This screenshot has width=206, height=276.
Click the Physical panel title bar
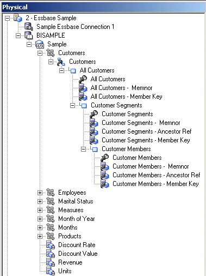[103, 7]
